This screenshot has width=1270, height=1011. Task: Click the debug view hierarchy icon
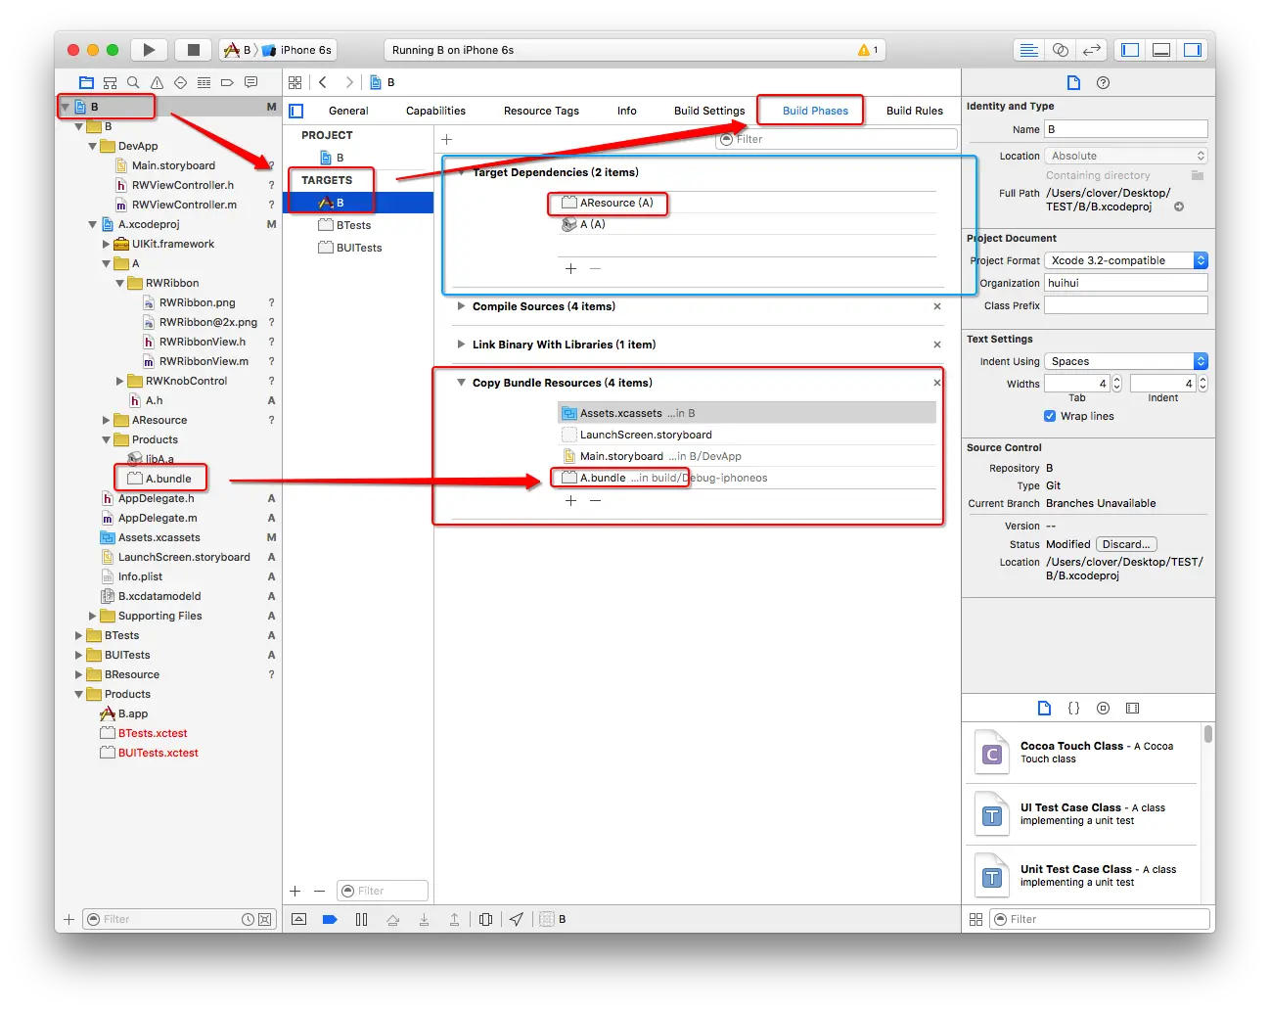(485, 919)
